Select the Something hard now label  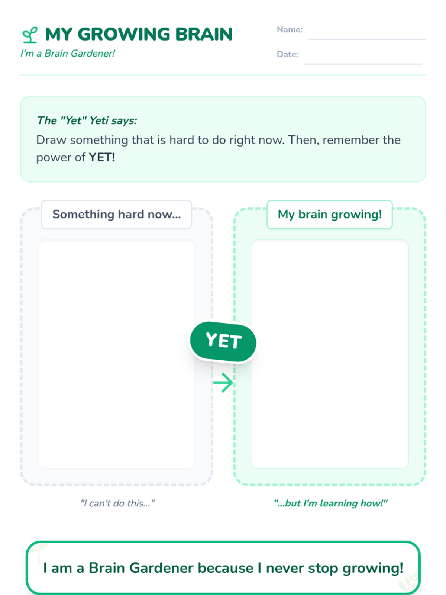click(x=117, y=215)
